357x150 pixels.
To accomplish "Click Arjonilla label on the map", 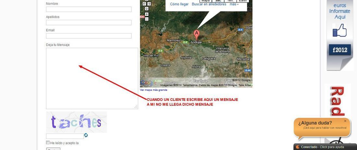I will tap(186, 58).
